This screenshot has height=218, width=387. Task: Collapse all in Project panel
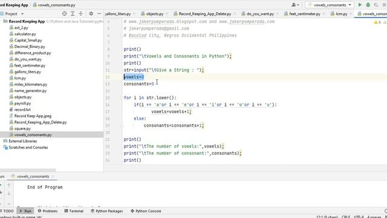80,14
